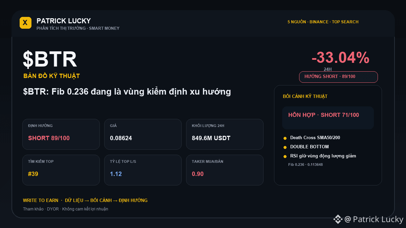The image size is (406, 228).
Task: Click the Binance logo in watermark
Action: pyautogui.click(x=338, y=220)
